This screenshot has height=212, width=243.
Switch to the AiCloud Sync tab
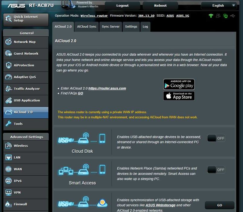(x=87, y=27)
